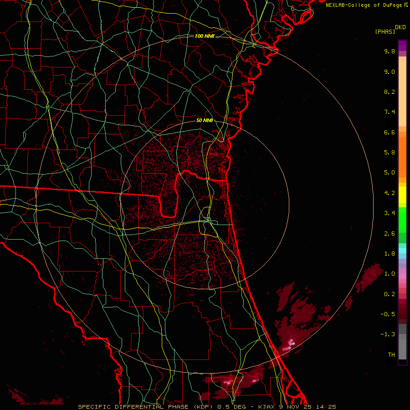This screenshot has height=410, width=410.
Task: Click the KJAX 9 NOV 25 14:25 timestamp
Action: [x=297, y=407]
